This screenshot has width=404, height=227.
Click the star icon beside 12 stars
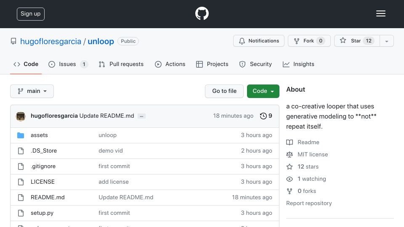pos(290,167)
